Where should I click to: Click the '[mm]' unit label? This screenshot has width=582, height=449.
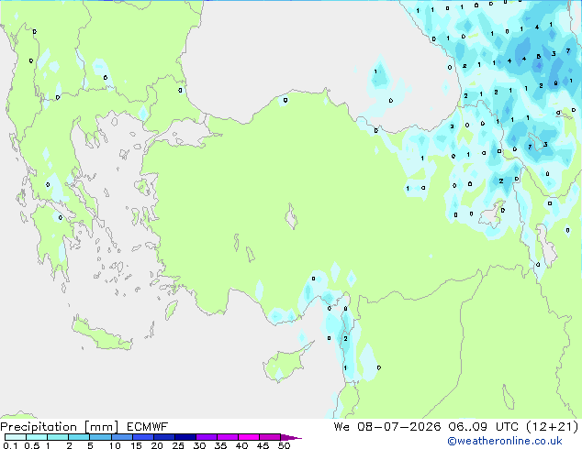pos(102,427)
